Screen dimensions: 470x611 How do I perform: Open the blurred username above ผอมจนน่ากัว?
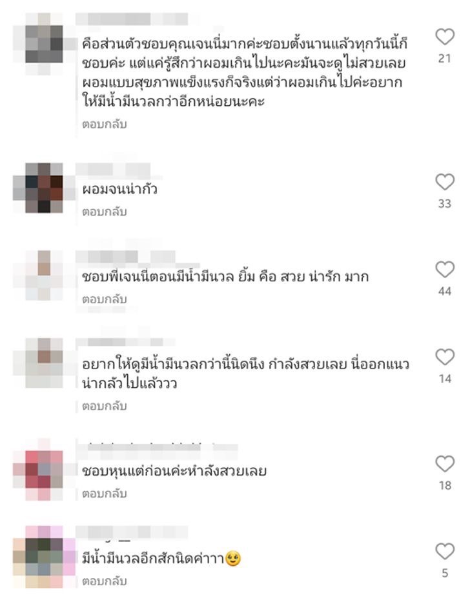point(113,170)
